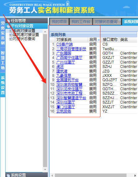
Task: Open the CS客户端 link
Action: coord(65,44)
